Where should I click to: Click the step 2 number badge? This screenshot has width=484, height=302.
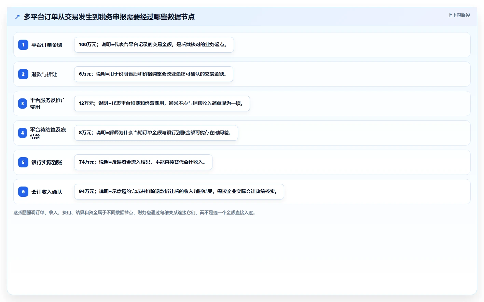click(23, 74)
